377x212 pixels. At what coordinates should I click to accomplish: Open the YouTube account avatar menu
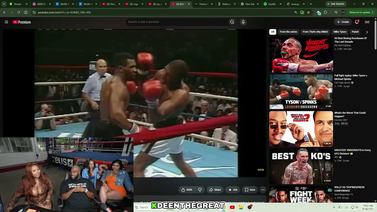tap(367, 22)
